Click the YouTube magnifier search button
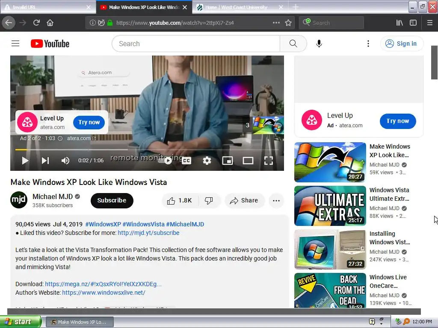 pyautogui.click(x=293, y=44)
